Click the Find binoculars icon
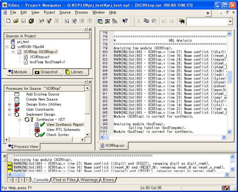Viewport: 238px width, 192px height. pyautogui.click(x=181, y=21)
